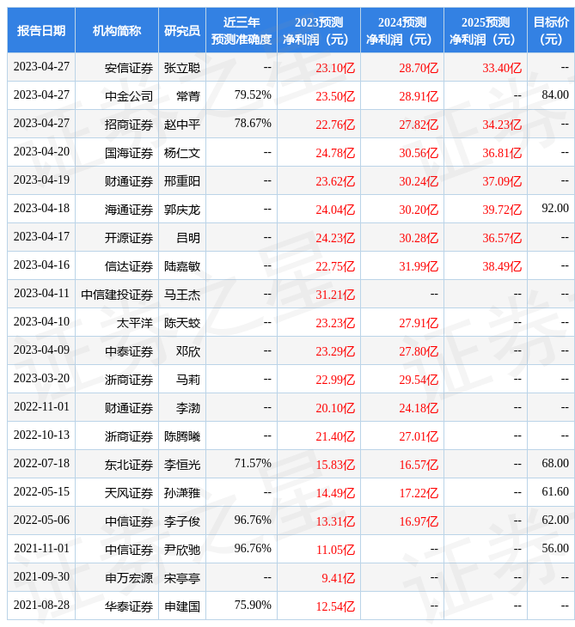This screenshot has width=575, height=627.
Task: Click the 研究员 column header
Action: click(182, 30)
